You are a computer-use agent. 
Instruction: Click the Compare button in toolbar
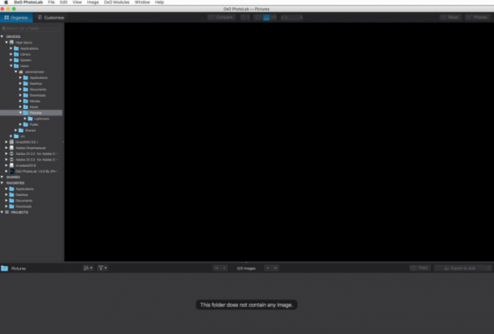pyautogui.click(x=221, y=17)
